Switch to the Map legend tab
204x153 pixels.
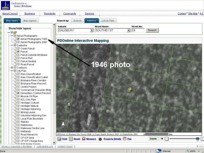tap(30, 21)
